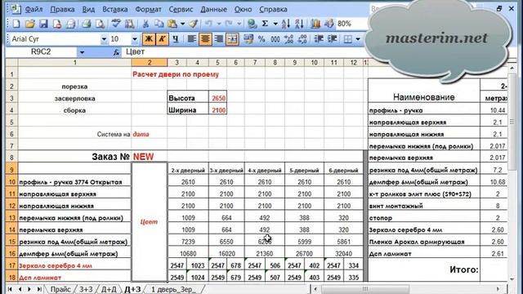Viewport: 523px width, 294px height.
Task: Apply comma style 000 icon
Action: pos(275,39)
